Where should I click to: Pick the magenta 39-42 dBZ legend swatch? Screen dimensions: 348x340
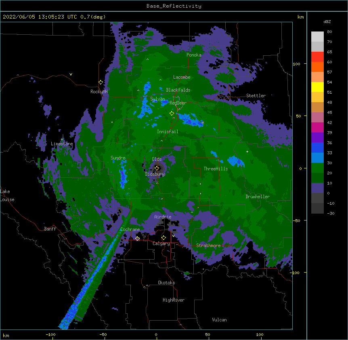317,127
